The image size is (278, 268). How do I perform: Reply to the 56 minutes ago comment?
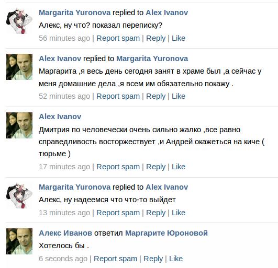[x=155, y=38]
